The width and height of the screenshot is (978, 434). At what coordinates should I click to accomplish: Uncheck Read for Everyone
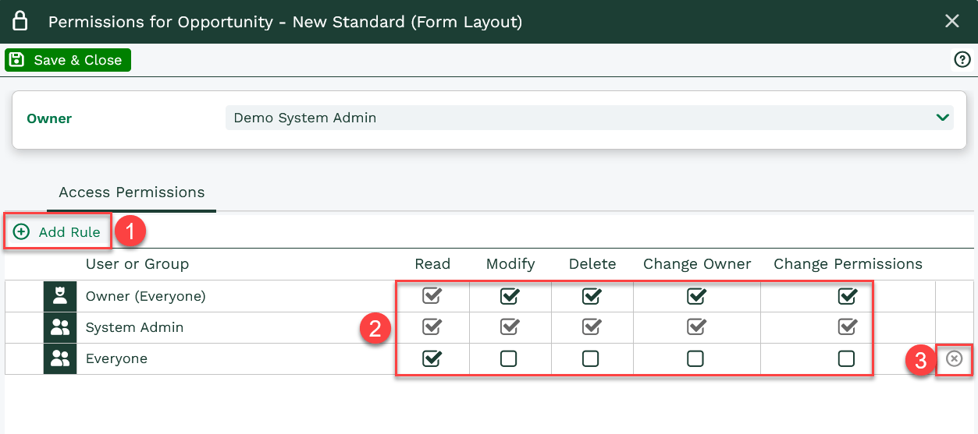click(432, 358)
